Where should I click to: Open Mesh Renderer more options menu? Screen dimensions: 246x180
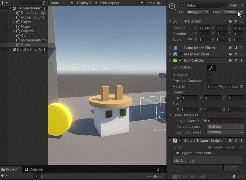point(241,54)
